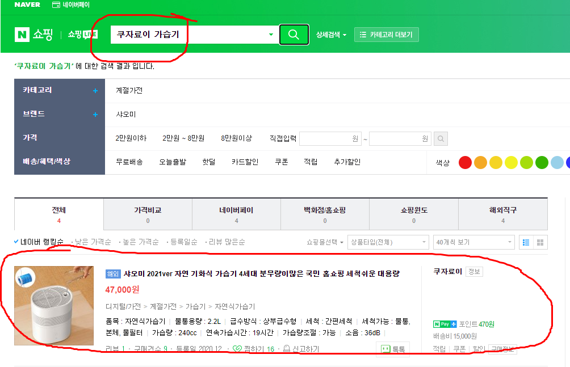Image resolution: width=570 pixels, height=367 pixels.
Task: Open the 구매정보 button
Action: point(502,349)
